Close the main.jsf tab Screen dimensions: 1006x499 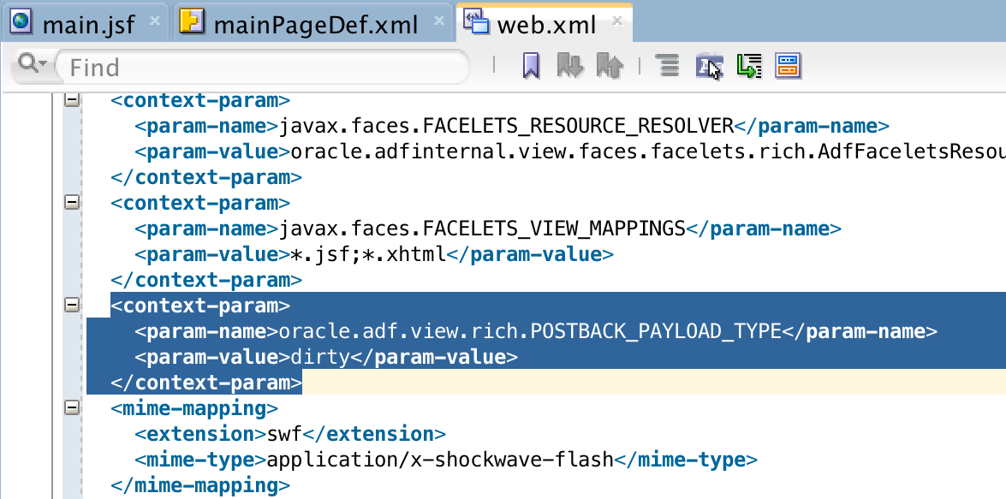(x=155, y=21)
